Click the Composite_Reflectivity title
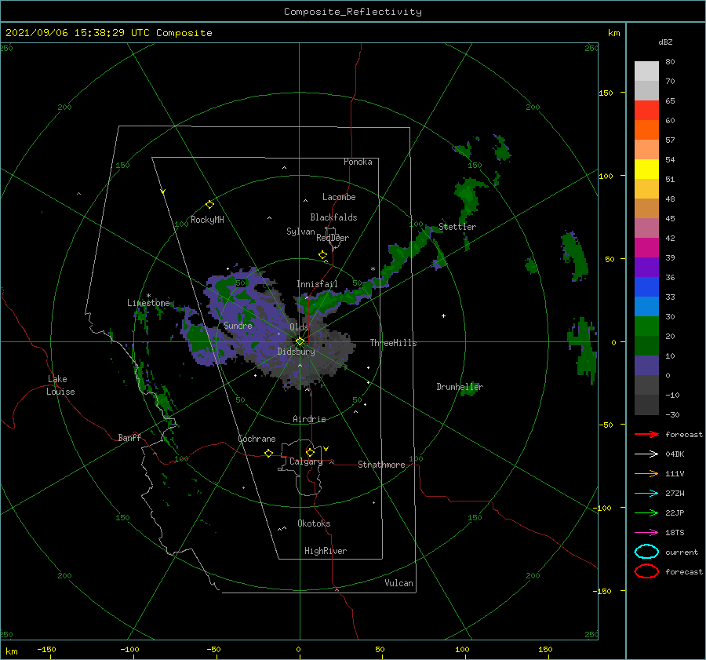 pyautogui.click(x=352, y=12)
